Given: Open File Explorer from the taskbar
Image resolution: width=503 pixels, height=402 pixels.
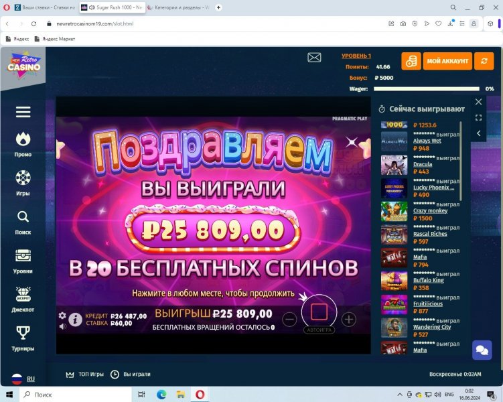Looking at the screenshot, I should (x=181, y=395).
